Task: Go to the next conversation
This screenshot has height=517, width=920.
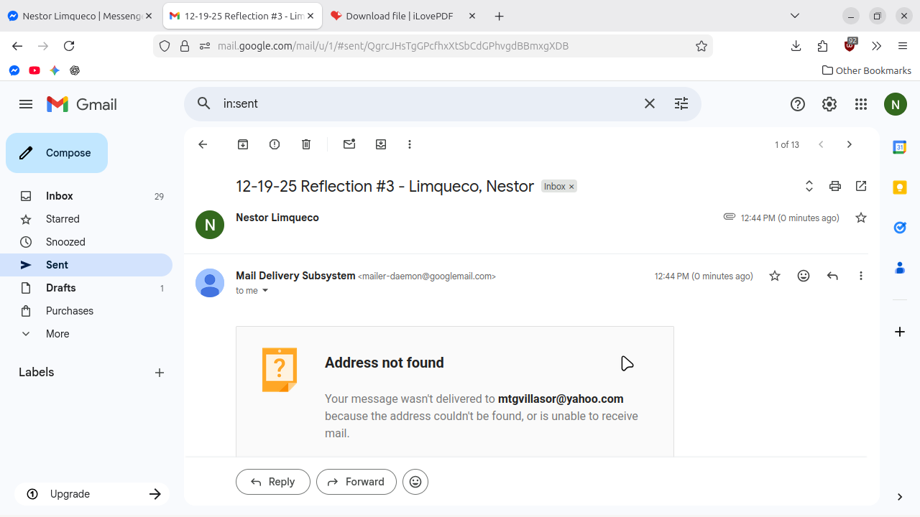Action: (850, 144)
